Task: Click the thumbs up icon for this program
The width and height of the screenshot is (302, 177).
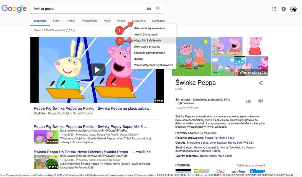Action: (248, 101)
